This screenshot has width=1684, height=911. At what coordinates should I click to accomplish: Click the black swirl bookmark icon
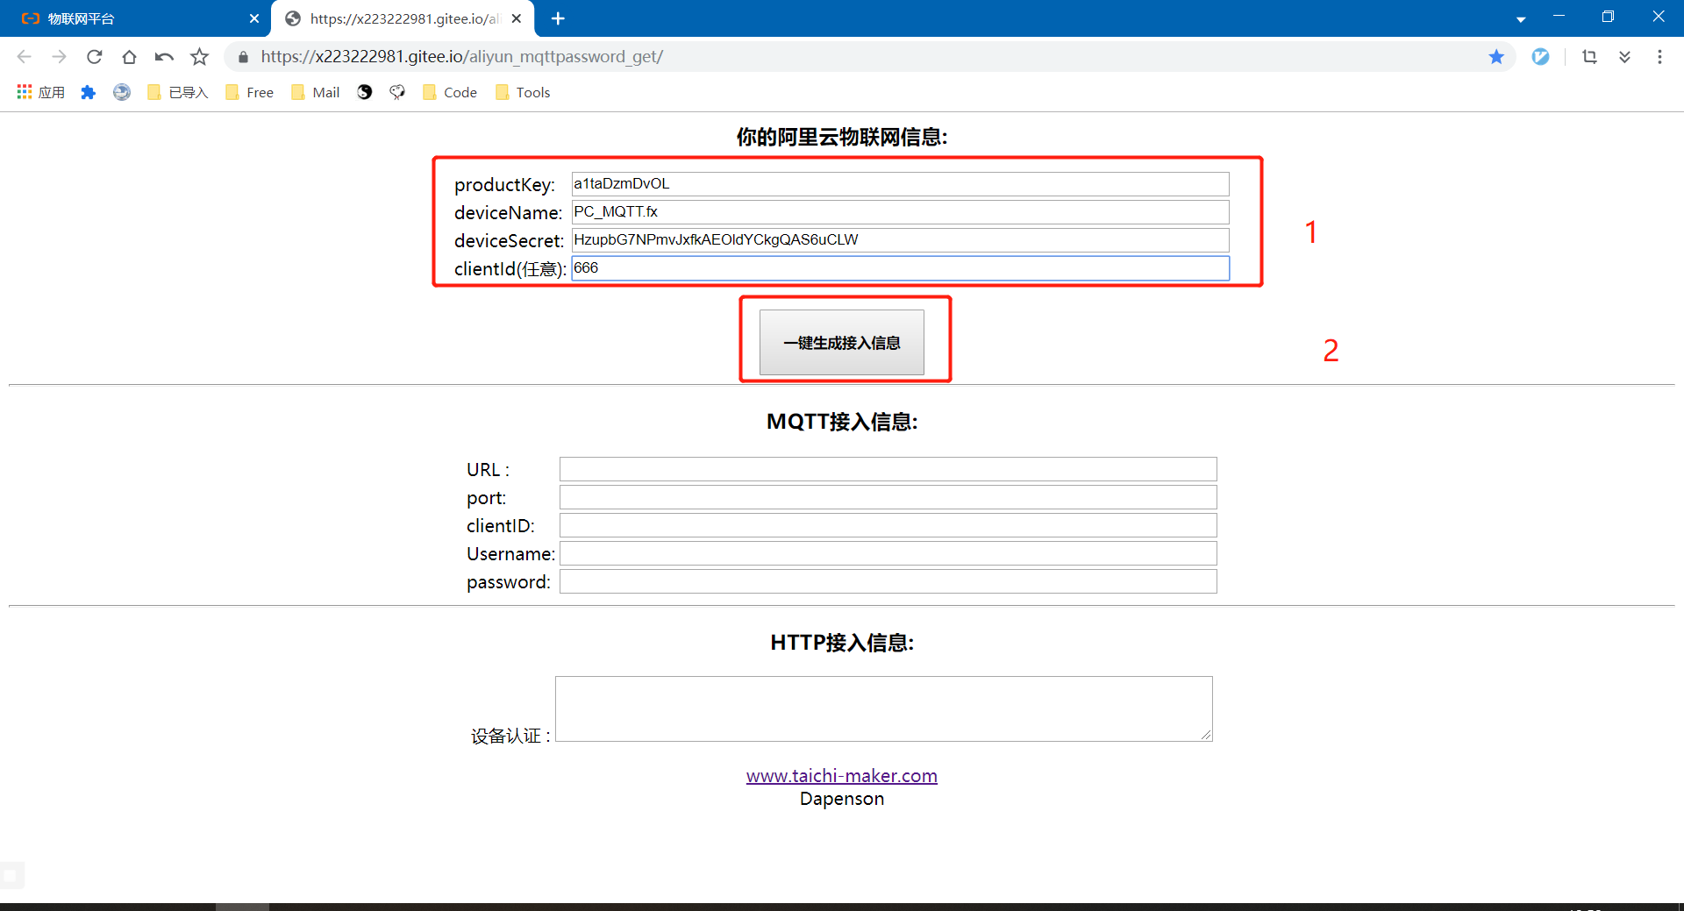(365, 92)
